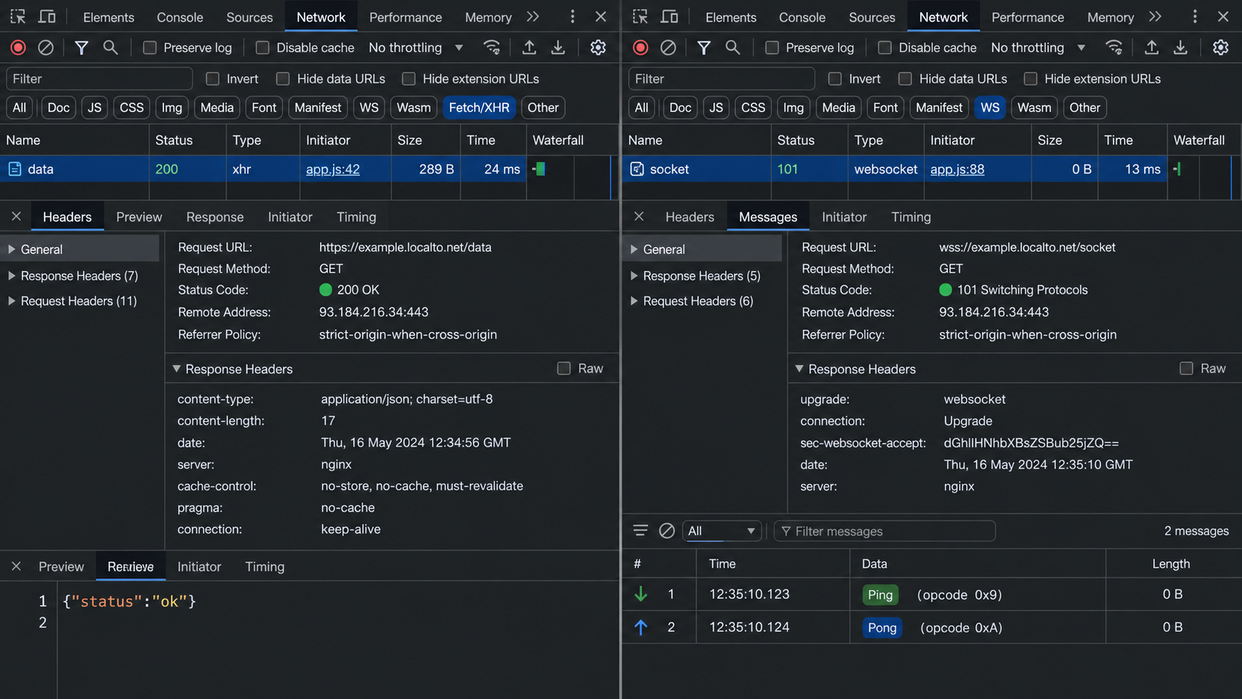Enable Hide data URLs in left panel
This screenshot has width=1242, height=699.
pos(283,79)
